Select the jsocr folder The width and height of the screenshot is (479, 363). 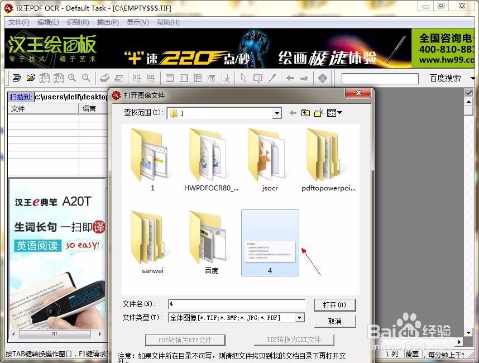point(270,160)
